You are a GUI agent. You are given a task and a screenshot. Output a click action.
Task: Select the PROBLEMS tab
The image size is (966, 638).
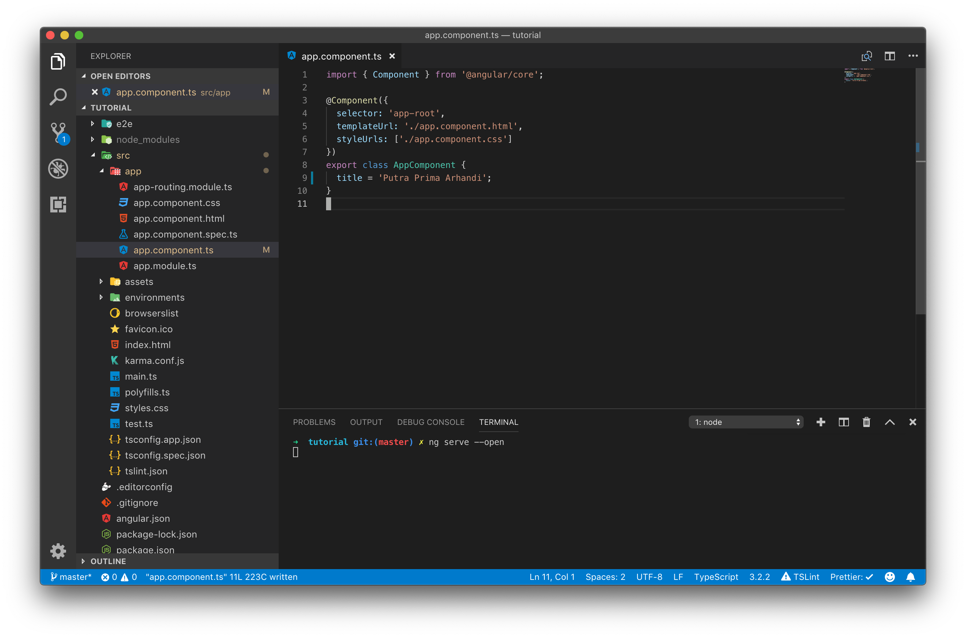(x=314, y=422)
